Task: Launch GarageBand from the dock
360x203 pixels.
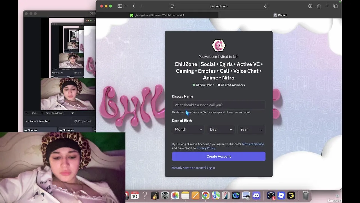Action: (x=155, y=195)
